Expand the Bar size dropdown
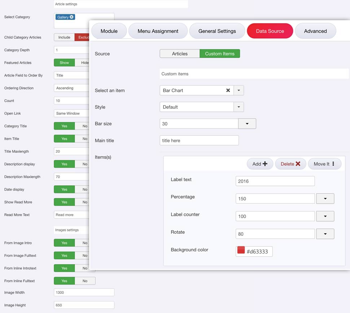This screenshot has height=313, width=350. tap(247, 123)
